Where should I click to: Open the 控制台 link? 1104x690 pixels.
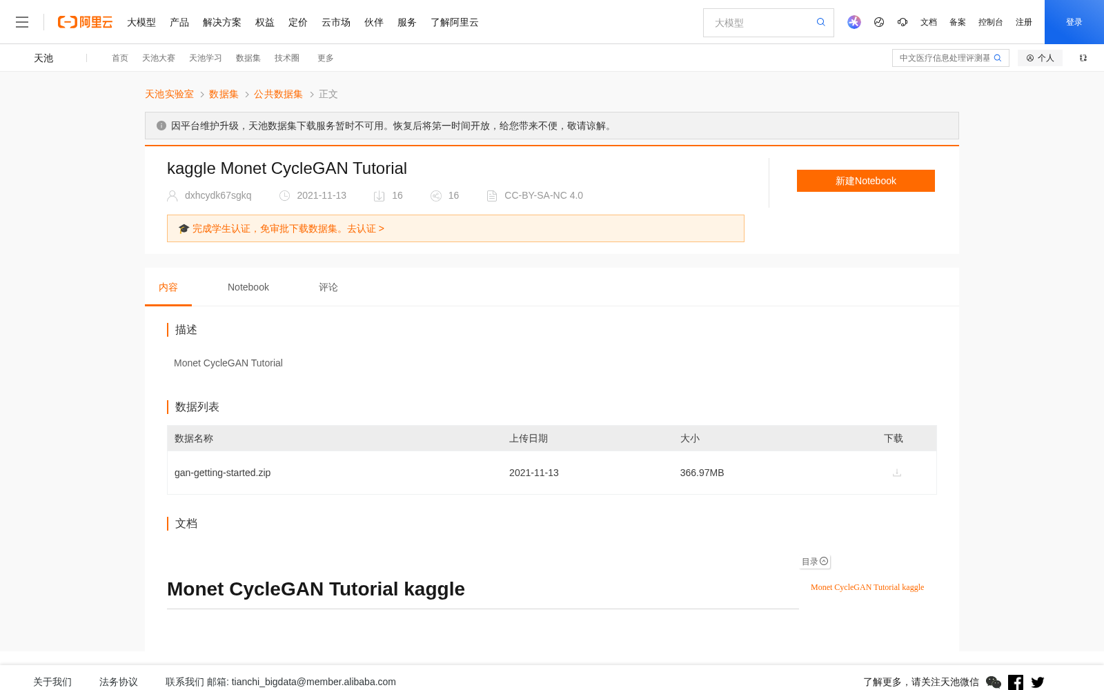click(x=991, y=22)
